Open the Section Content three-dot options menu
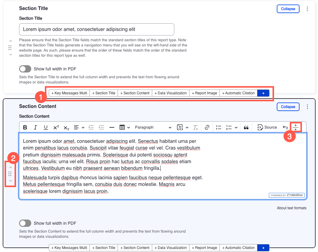The width and height of the screenshot is (318, 252). click(307, 107)
